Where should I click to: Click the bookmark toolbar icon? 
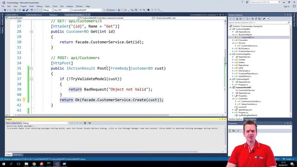(148, 10)
